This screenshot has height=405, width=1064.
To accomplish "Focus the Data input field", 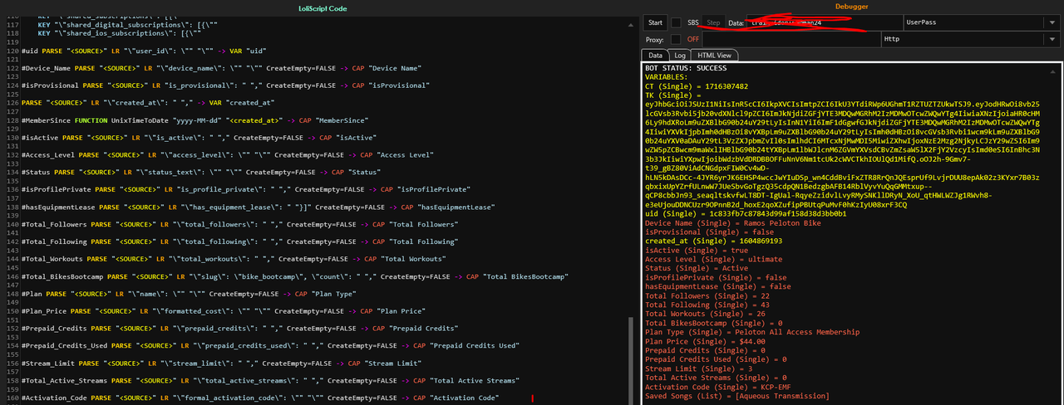I will pos(824,22).
